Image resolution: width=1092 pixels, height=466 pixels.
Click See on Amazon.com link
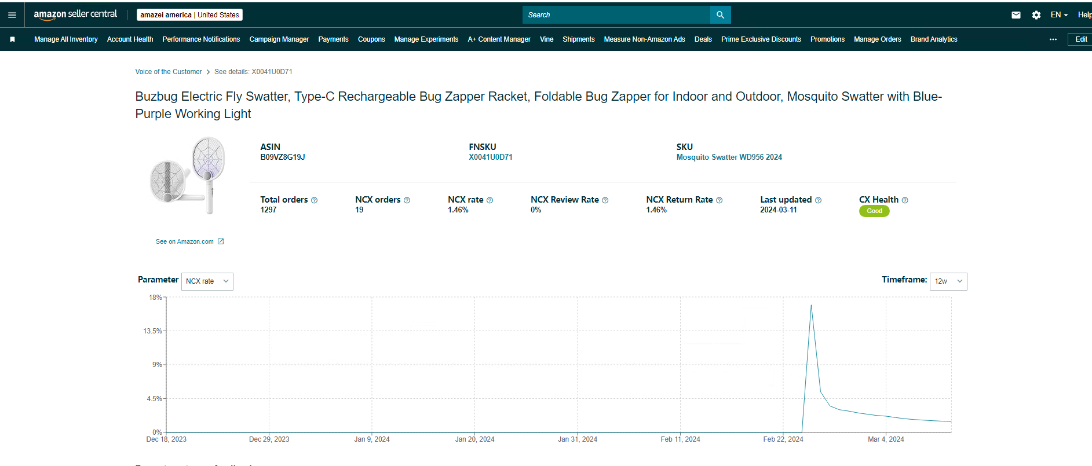pos(184,241)
